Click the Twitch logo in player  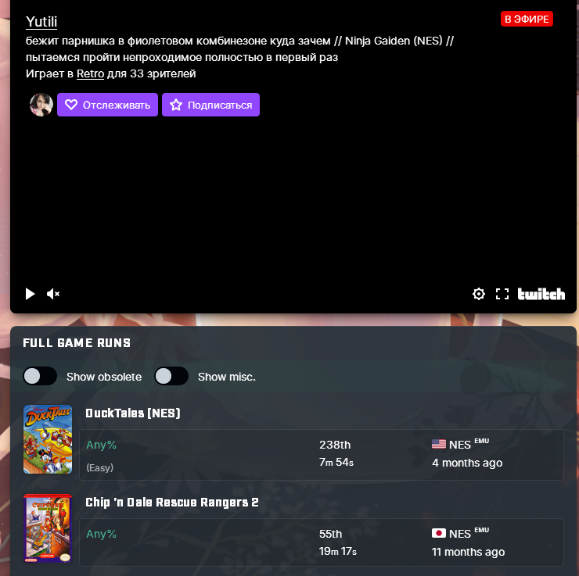coord(541,294)
